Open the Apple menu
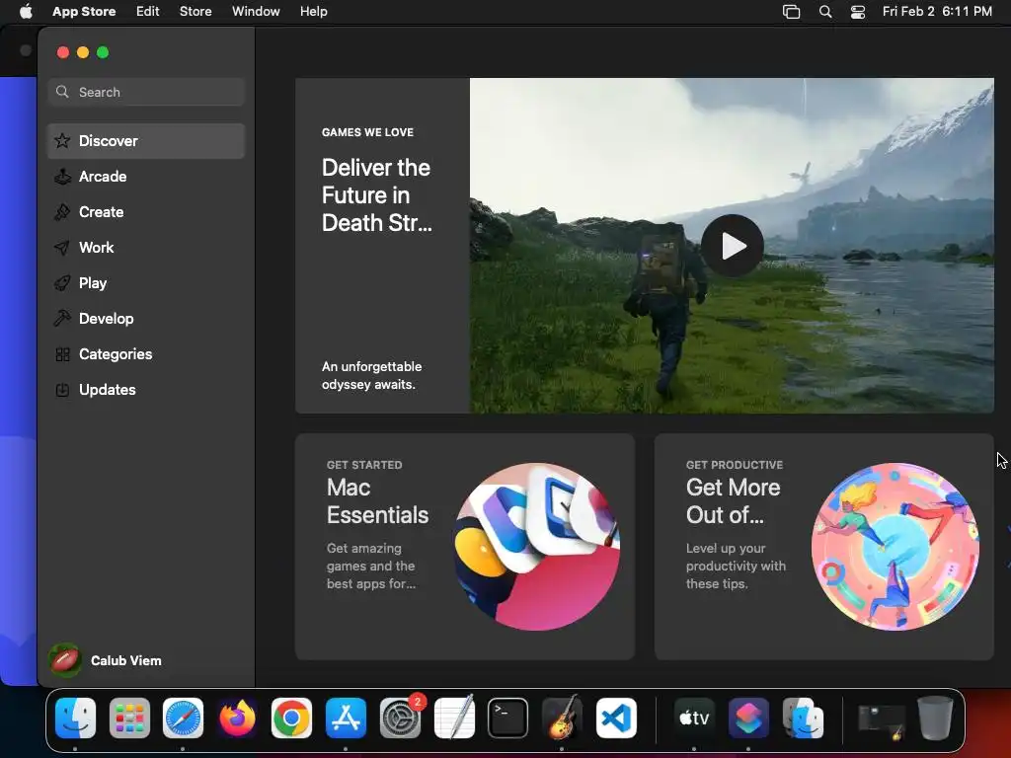 pos(26,11)
